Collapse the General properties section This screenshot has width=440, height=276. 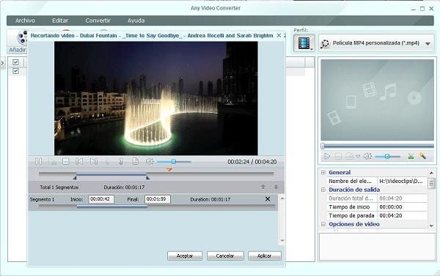323,172
